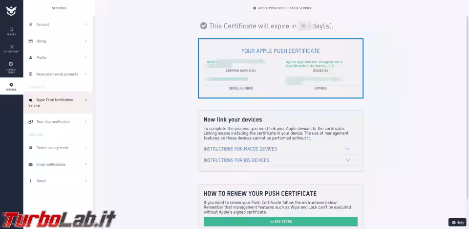Image resolution: width=469 pixels, height=229 pixels.
Task: Expand Instructions for iOS Devices chevron
Action: coord(347,160)
